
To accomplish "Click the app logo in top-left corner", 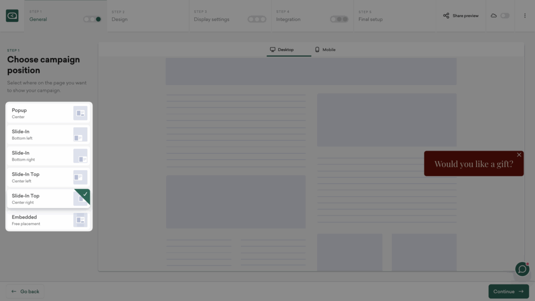I will click(12, 16).
